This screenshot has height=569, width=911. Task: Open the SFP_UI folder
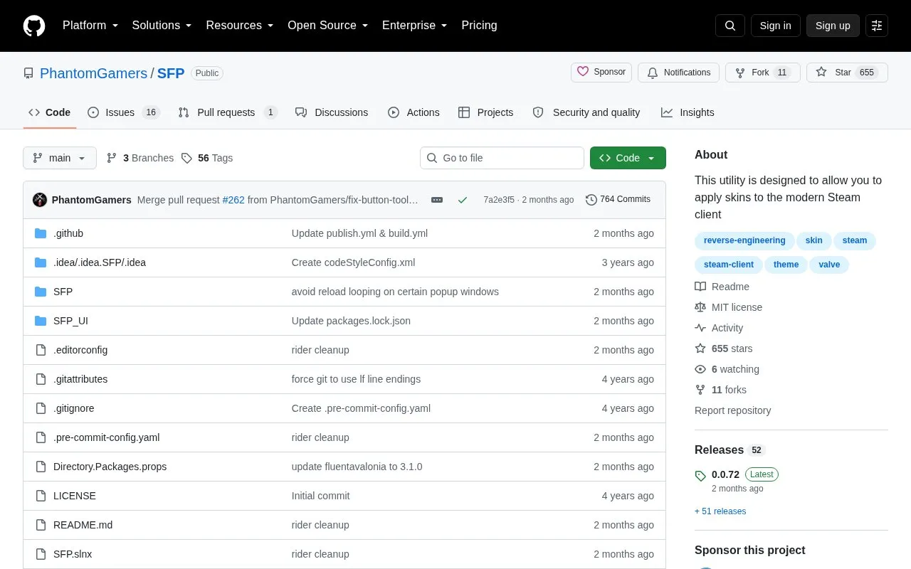[x=70, y=321]
